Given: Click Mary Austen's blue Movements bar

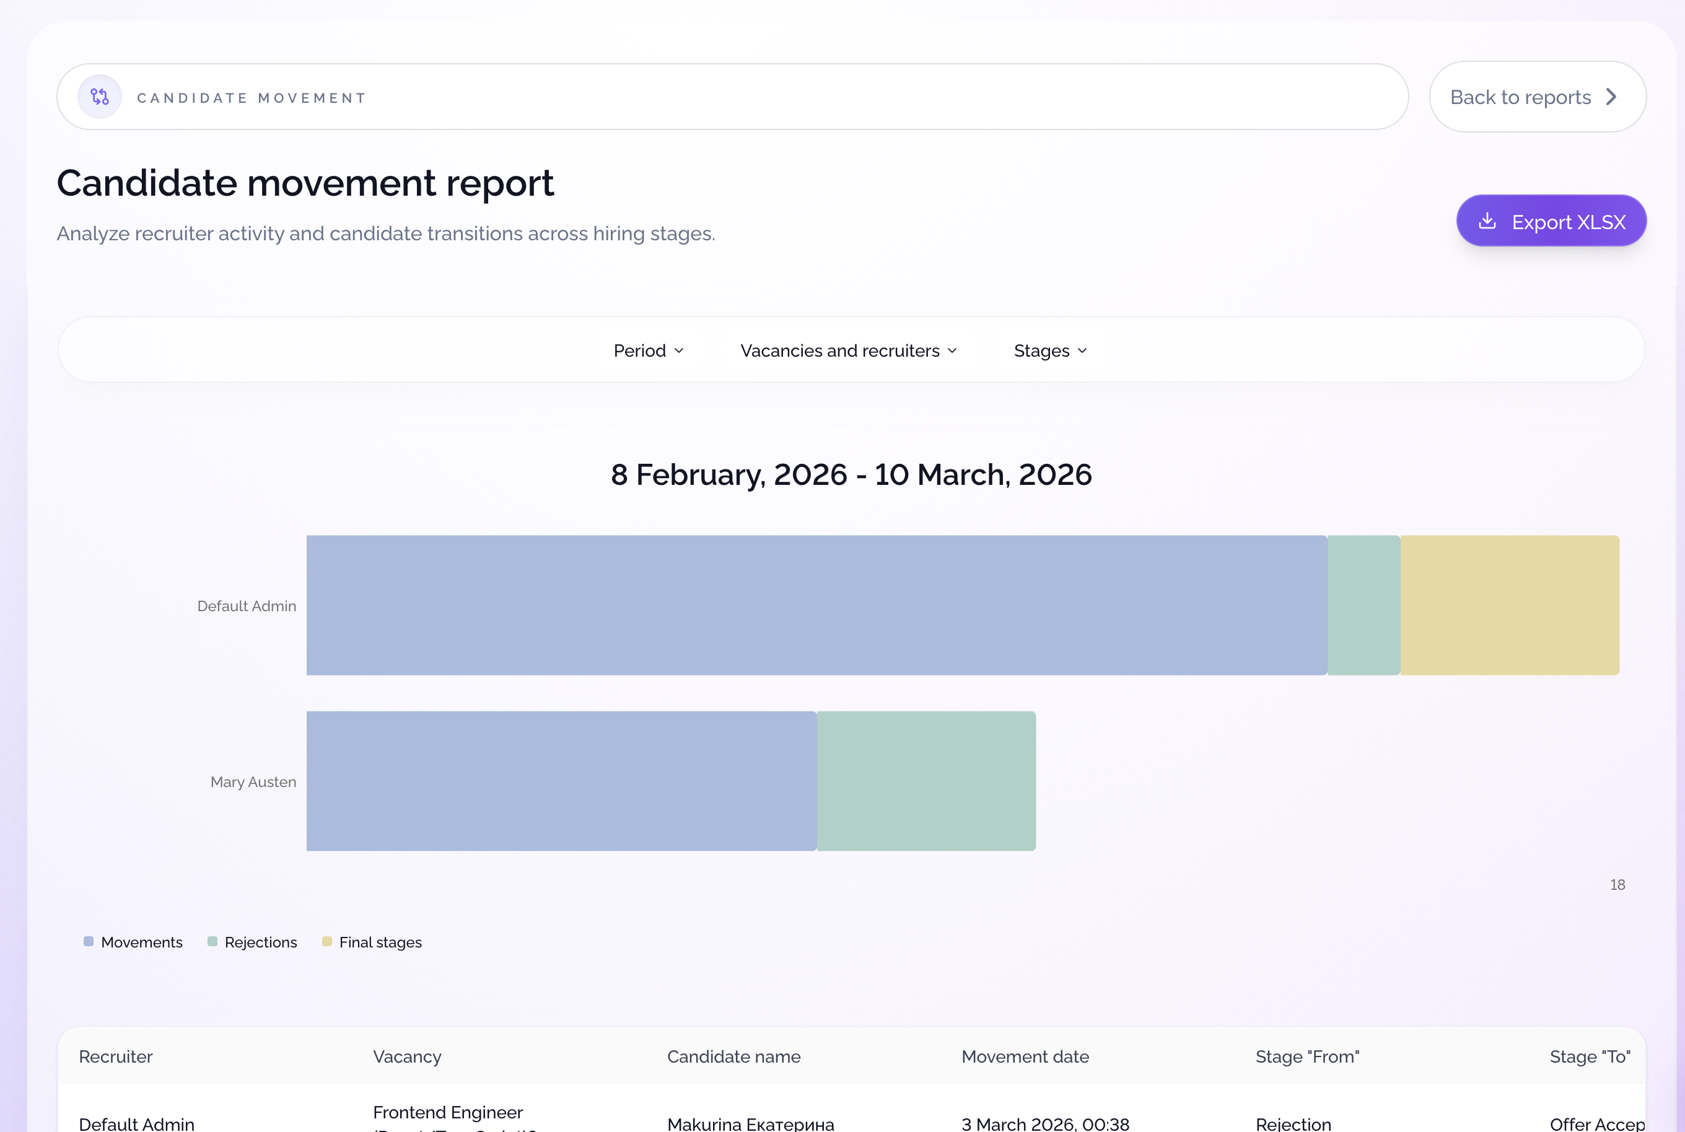Looking at the screenshot, I should (x=561, y=781).
